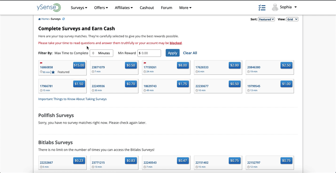Open Bitlabs survey ID 22240543
This screenshot has width=336, height=173.
coord(150,163)
